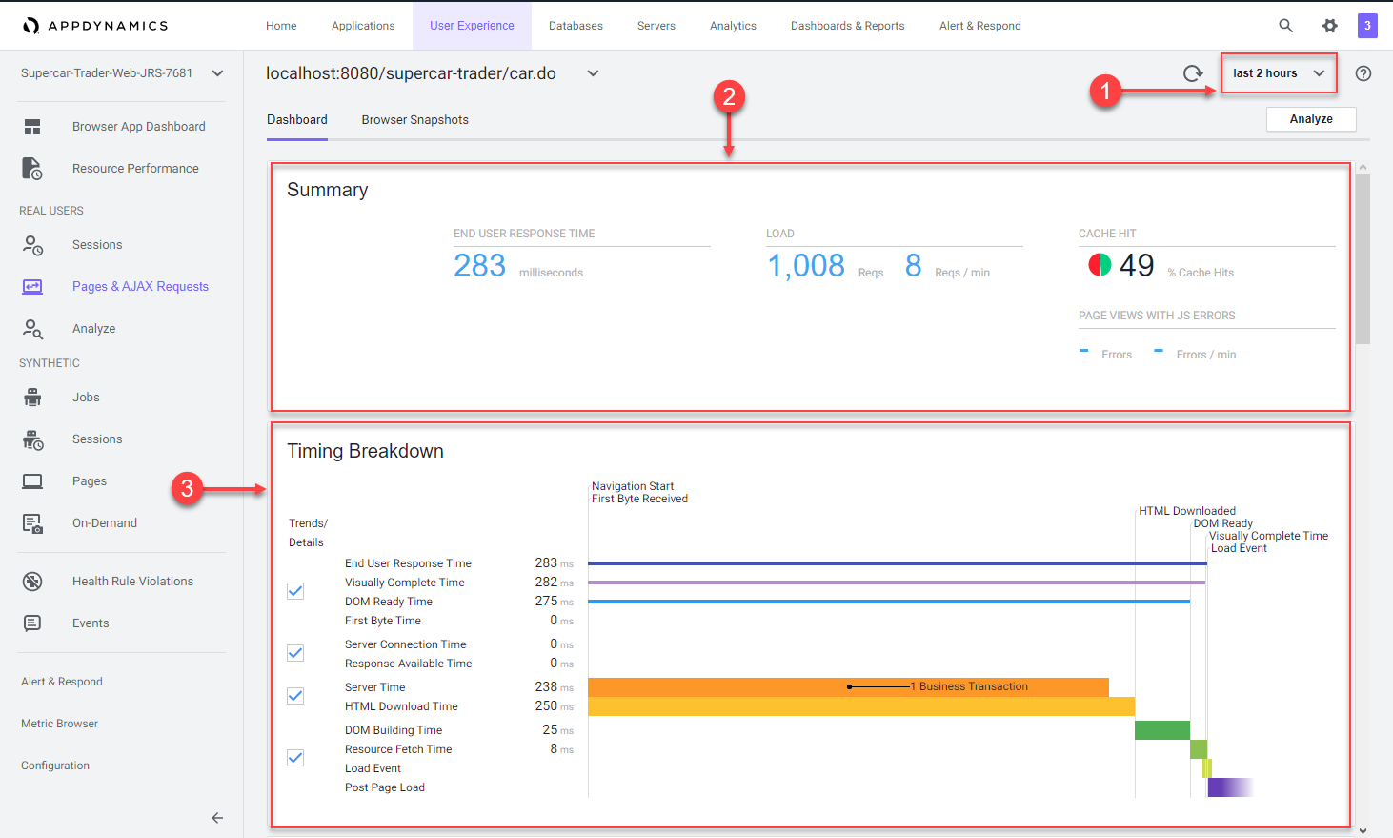Image resolution: width=1393 pixels, height=838 pixels.
Task: Click Real Users Analyze icon
Action: tap(32, 329)
